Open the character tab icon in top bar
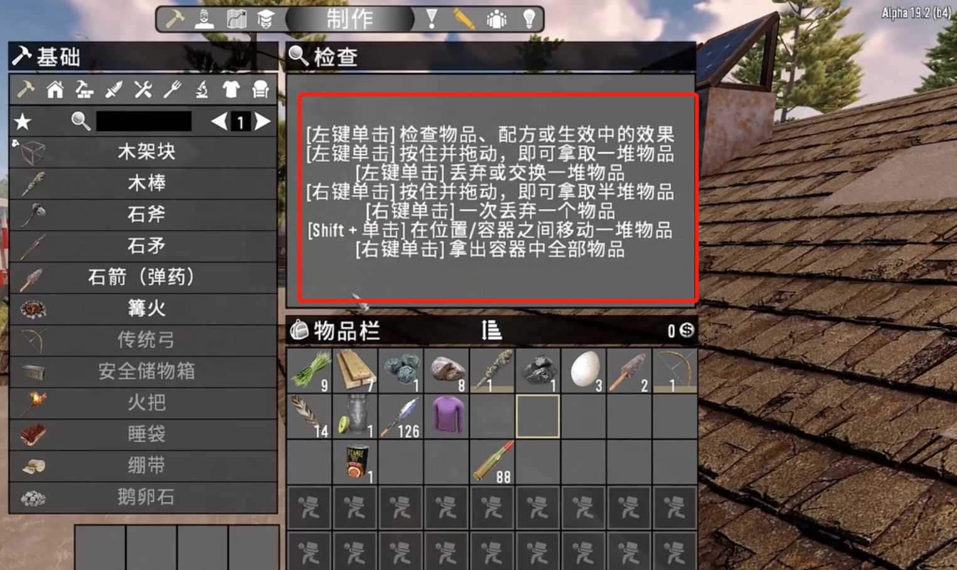957x570 pixels. (x=205, y=19)
